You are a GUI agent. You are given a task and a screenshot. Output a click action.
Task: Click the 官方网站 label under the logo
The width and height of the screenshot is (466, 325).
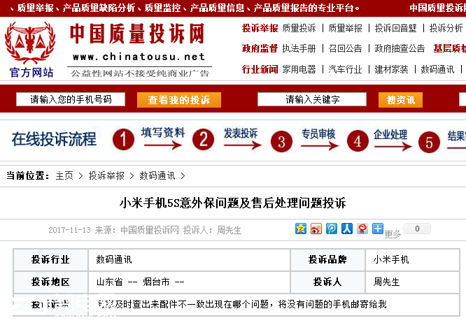pyautogui.click(x=31, y=72)
